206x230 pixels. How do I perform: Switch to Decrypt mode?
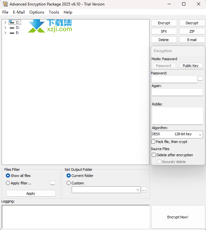coord(192,23)
